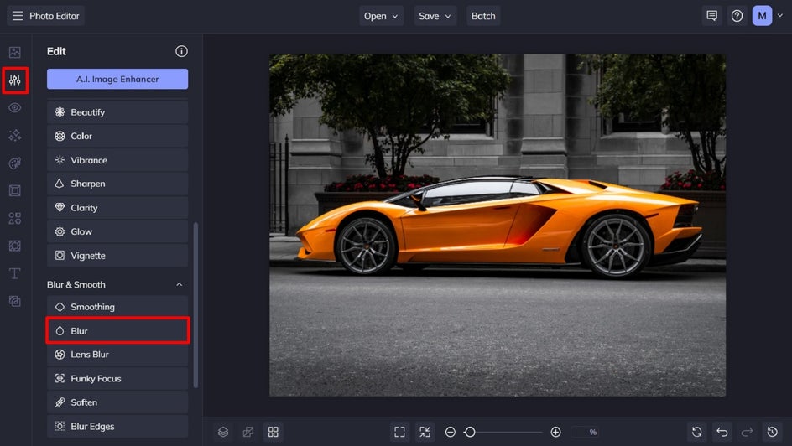
Task: Expand the Open dropdown menu
Action: [x=382, y=16]
